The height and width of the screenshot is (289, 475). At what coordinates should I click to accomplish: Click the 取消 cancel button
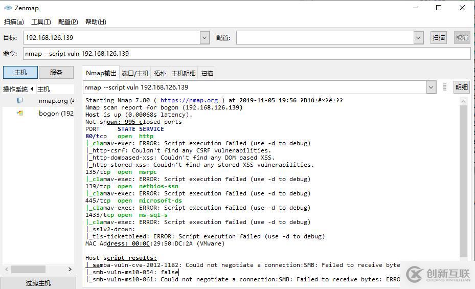[x=462, y=37]
